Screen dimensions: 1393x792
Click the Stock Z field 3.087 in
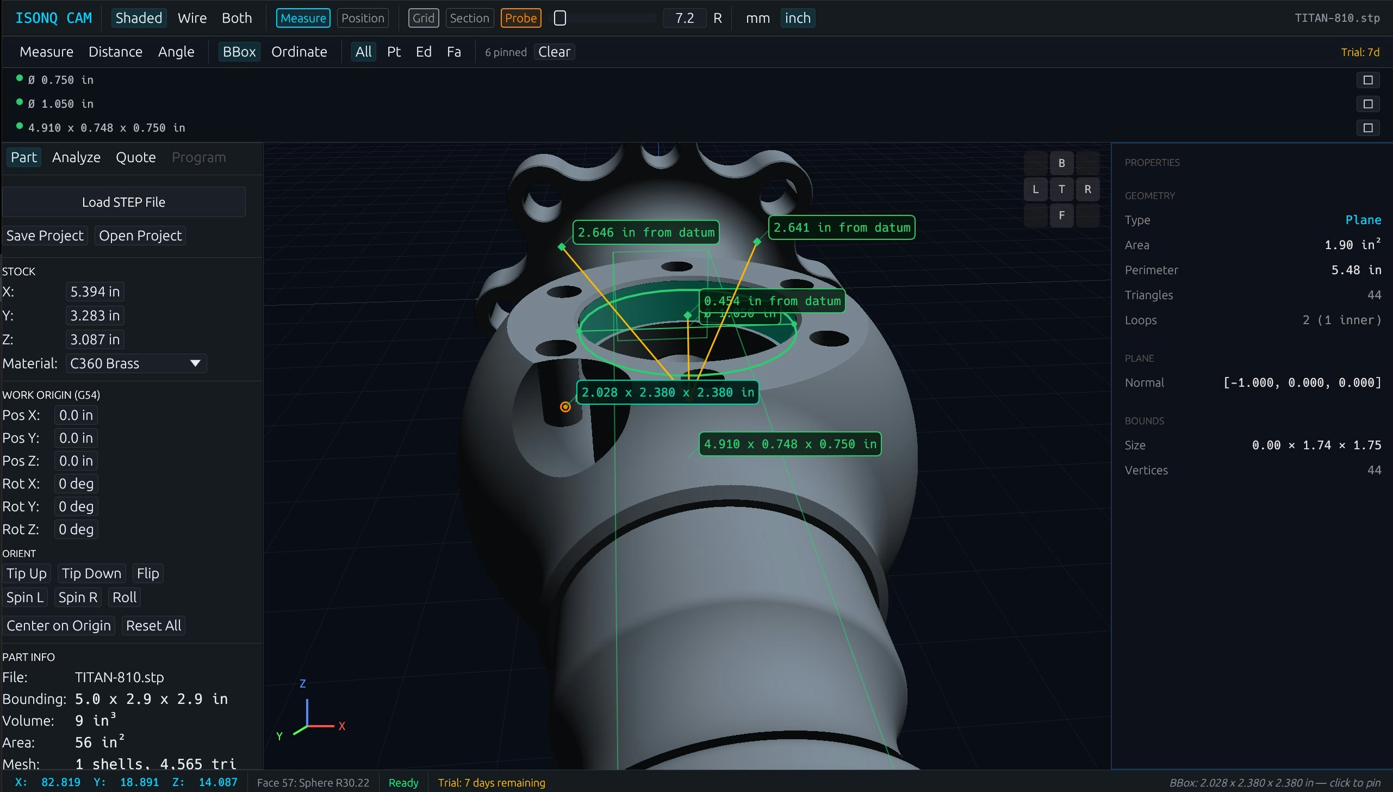pyautogui.click(x=95, y=339)
